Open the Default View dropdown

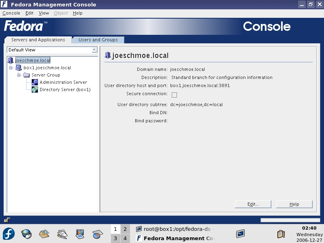[x=94, y=50]
